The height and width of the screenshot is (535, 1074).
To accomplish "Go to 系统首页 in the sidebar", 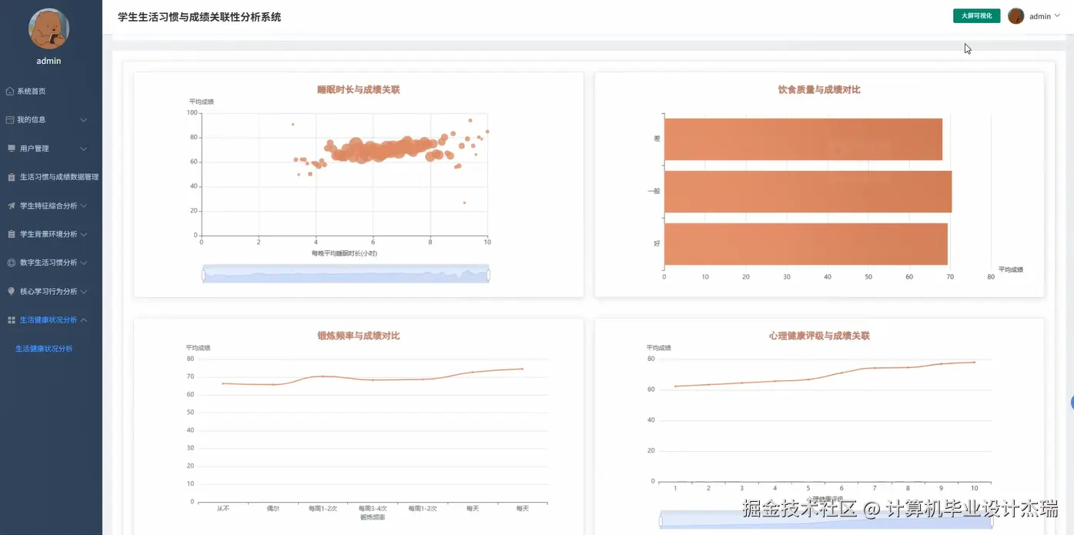I will (x=51, y=92).
